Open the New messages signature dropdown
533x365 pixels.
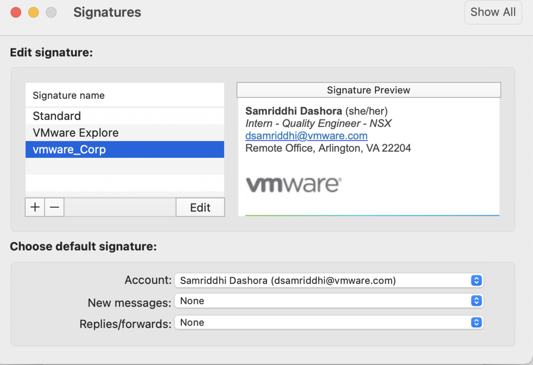click(x=323, y=301)
